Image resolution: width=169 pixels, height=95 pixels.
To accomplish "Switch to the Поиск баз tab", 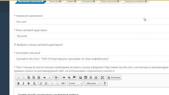I will pyautogui.click(x=55, y=2).
